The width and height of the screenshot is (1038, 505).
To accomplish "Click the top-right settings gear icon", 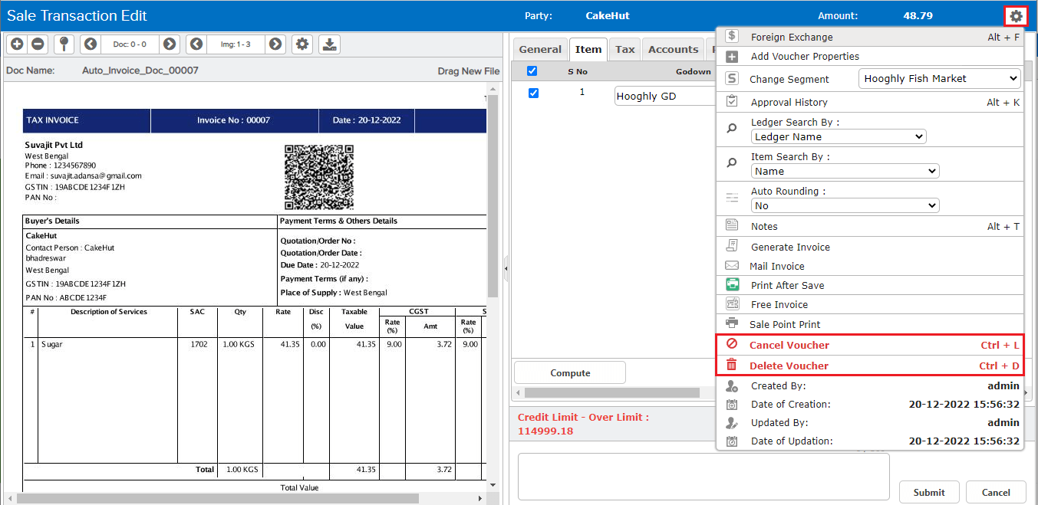I will [1016, 16].
